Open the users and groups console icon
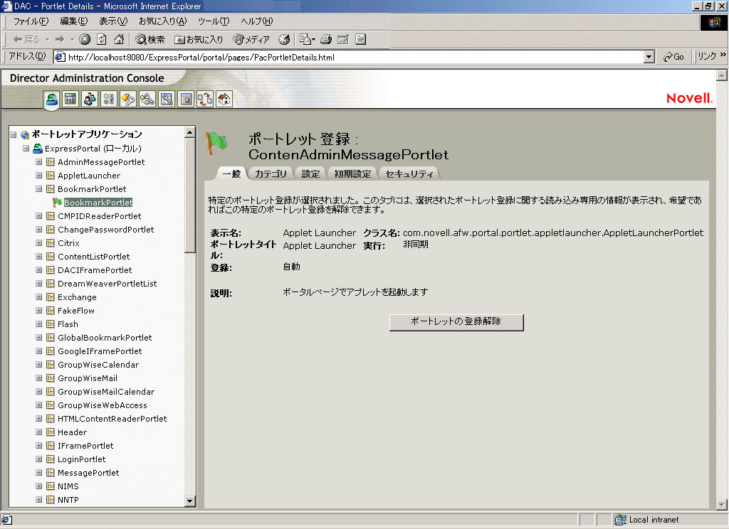Image resolution: width=729 pixels, height=529 pixels. point(90,99)
